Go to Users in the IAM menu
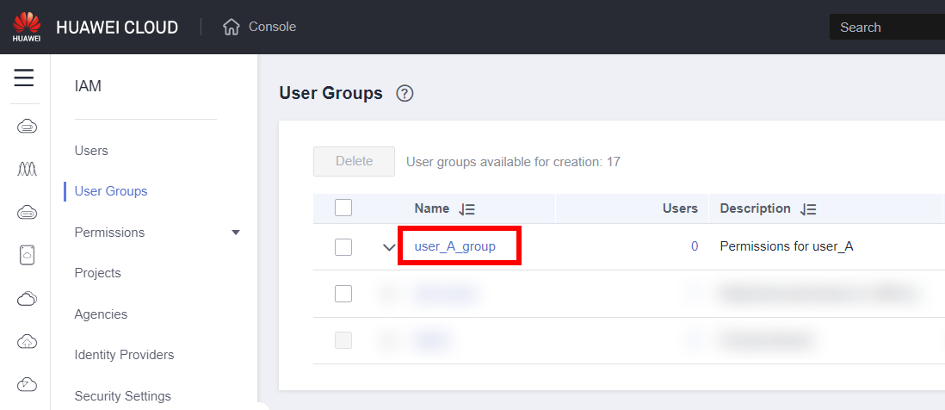This screenshot has width=945, height=410. coord(91,151)
